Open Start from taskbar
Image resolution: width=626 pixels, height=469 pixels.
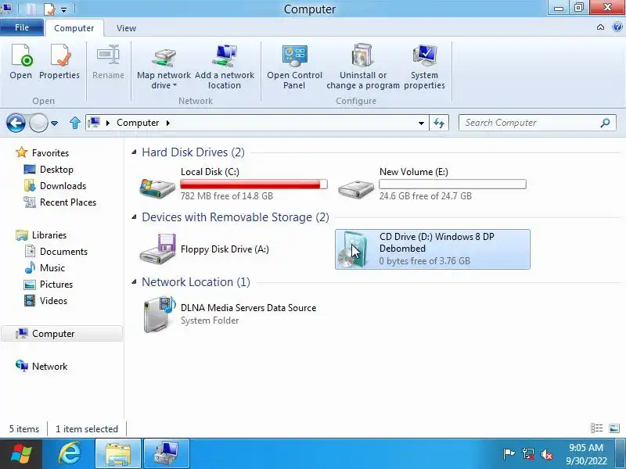[x=21, y=454]
